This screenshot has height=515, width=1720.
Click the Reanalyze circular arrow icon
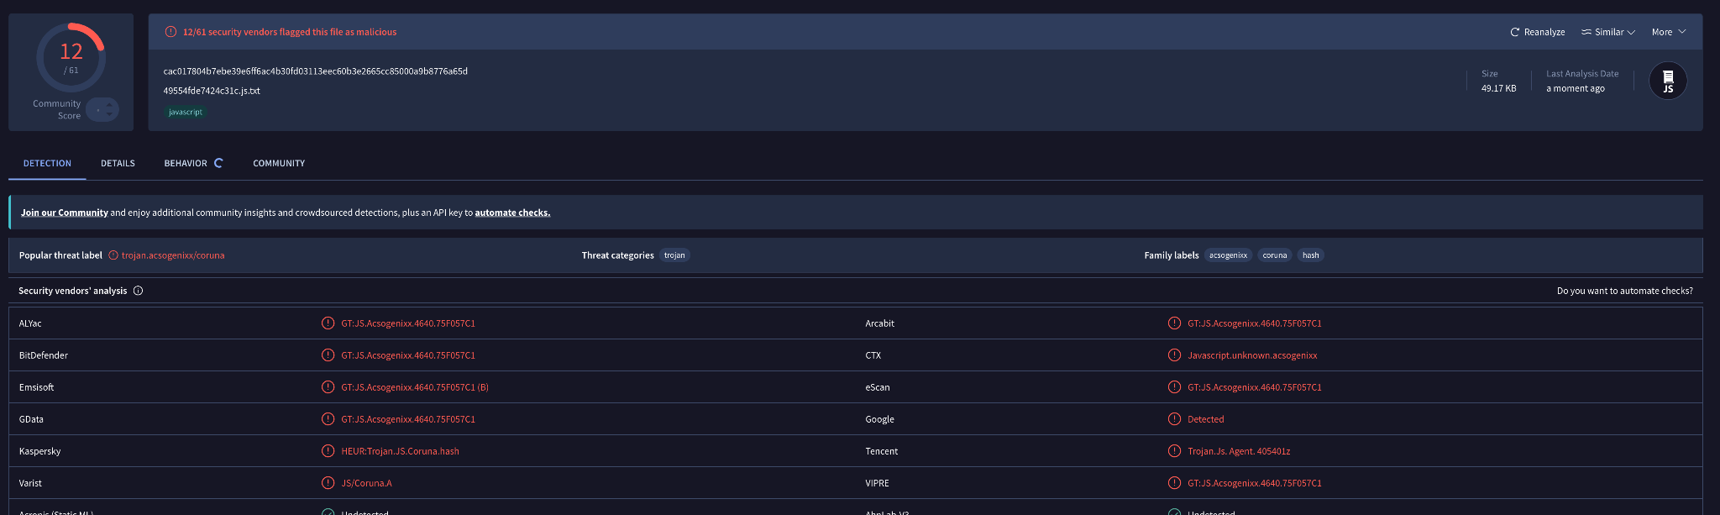click(x=1515, y=32)
